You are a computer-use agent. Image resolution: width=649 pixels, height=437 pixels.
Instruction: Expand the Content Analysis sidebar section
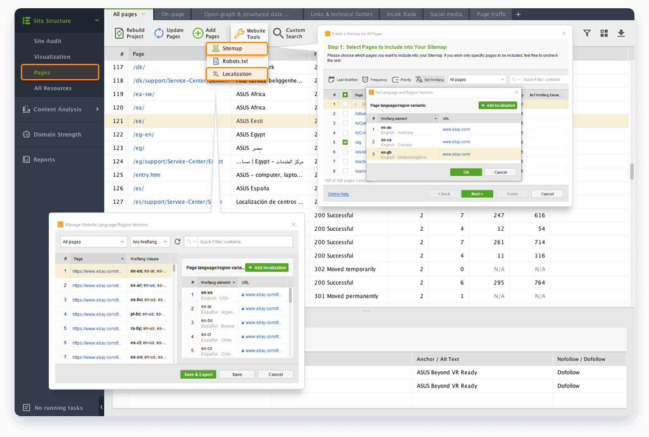pos(97,109)
